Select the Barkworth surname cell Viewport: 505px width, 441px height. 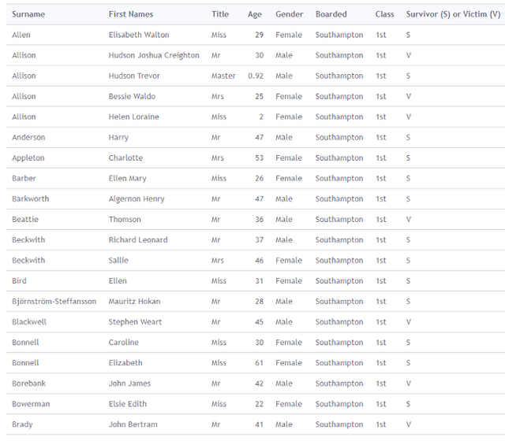pyautogui.click(x=31, y=199)
